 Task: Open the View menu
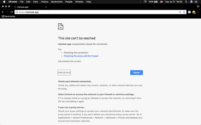(x=36, y=2)
